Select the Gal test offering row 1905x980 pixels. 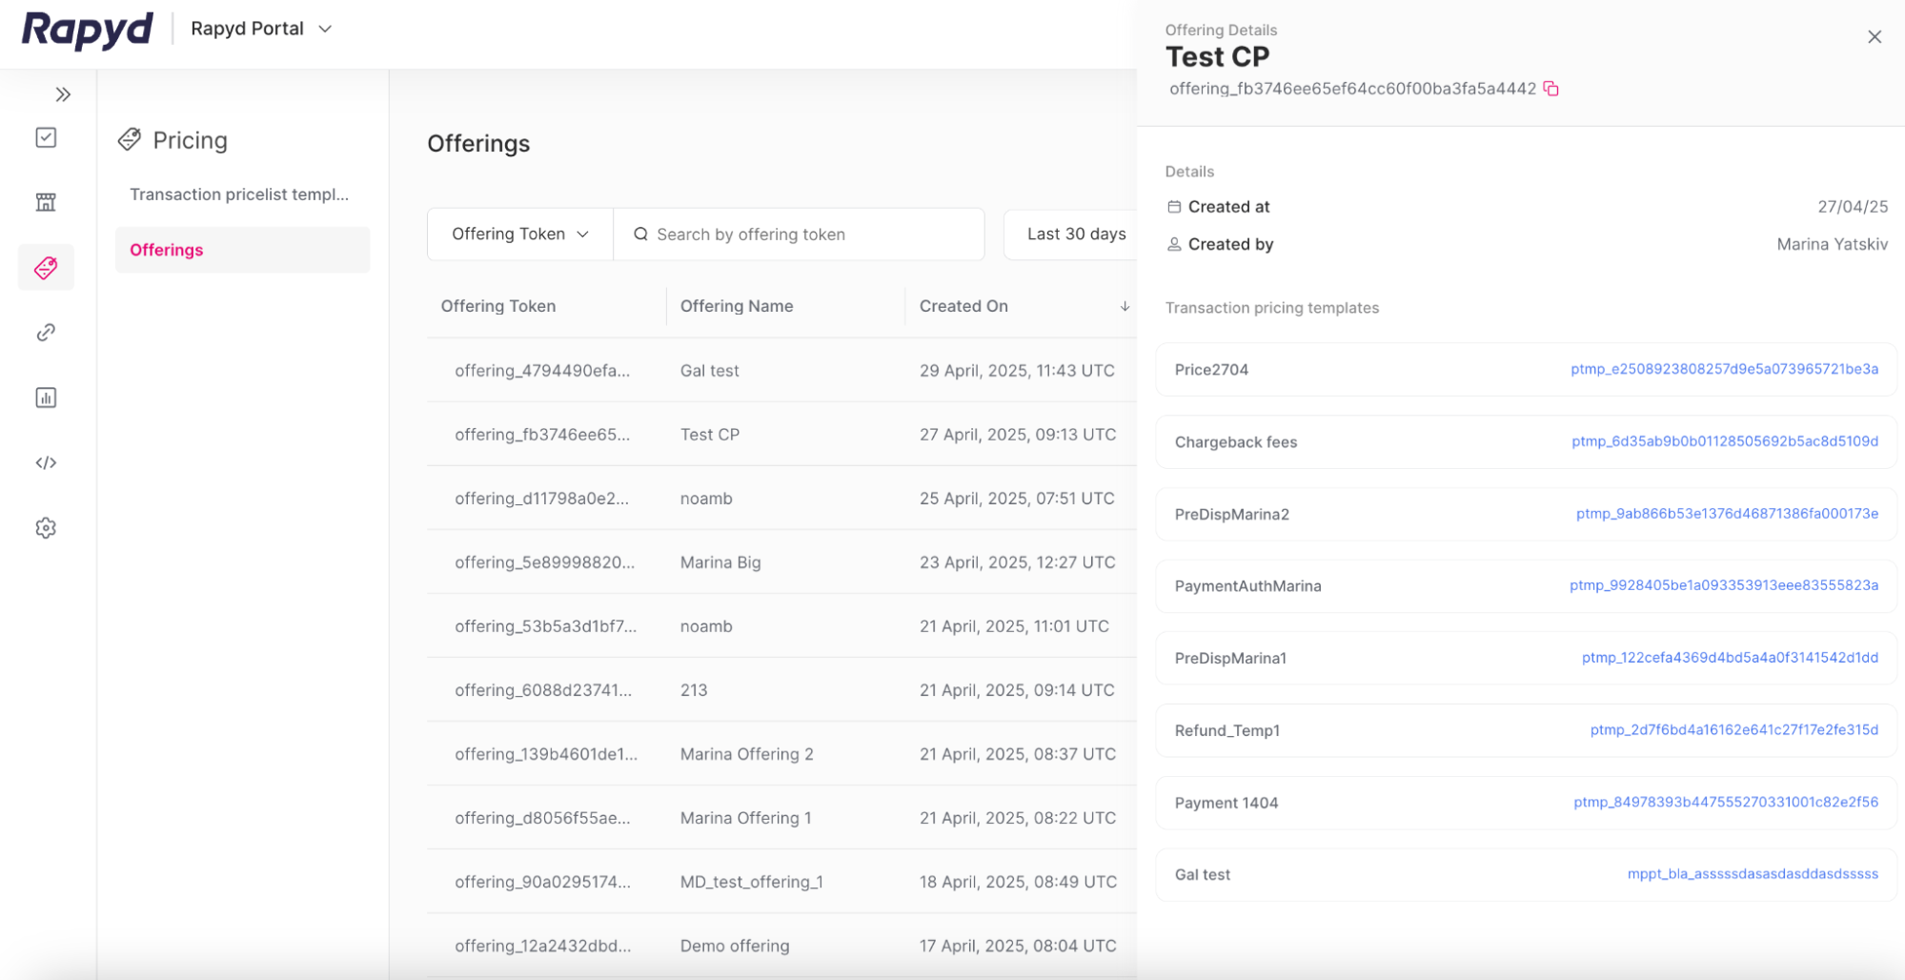point(710,370)
